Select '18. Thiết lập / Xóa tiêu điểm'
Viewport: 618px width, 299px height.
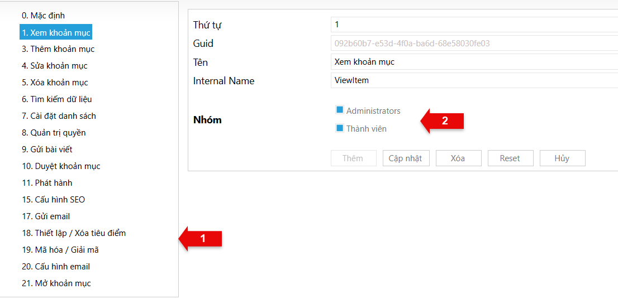click(74, 233)
